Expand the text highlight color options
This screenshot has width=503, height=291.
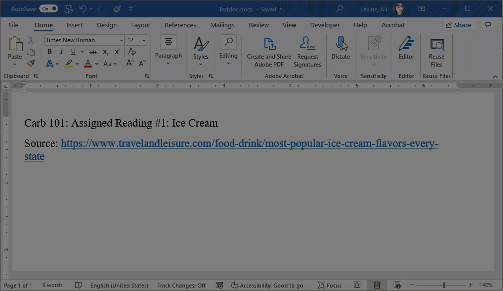tap(77, 64)
